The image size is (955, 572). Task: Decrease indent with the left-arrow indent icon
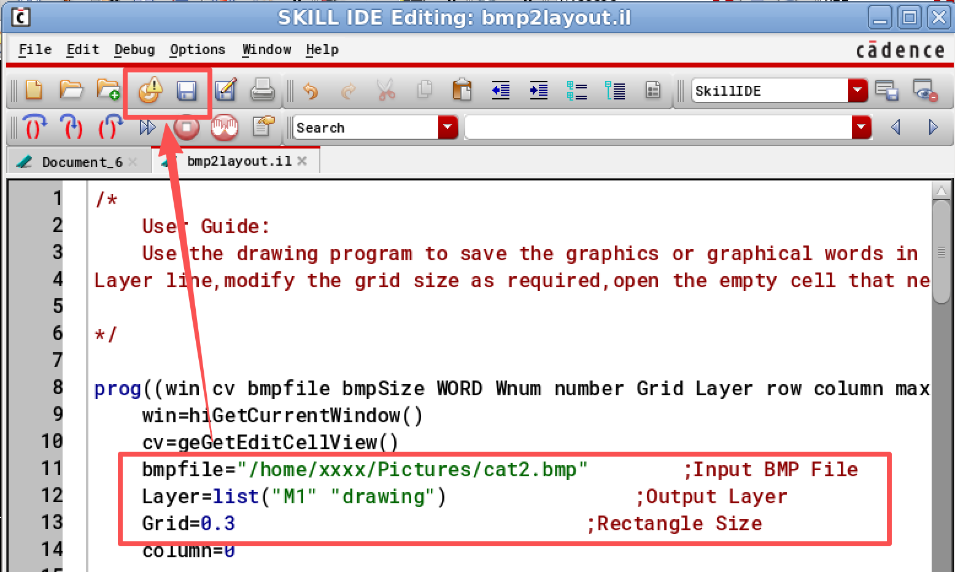pos(501,91)
